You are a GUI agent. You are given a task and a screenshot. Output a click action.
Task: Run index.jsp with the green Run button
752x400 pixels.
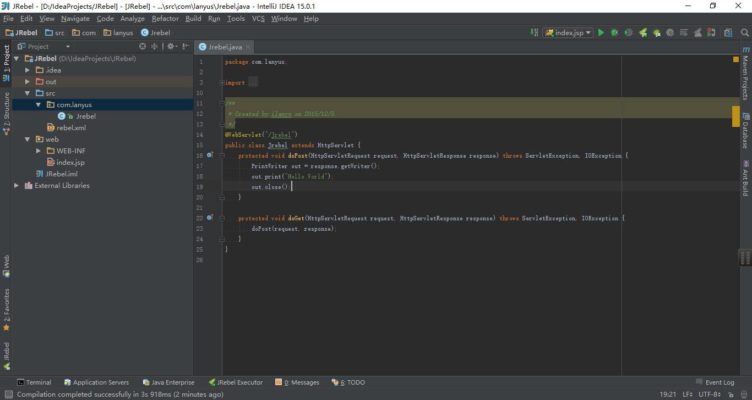point(601,33)
